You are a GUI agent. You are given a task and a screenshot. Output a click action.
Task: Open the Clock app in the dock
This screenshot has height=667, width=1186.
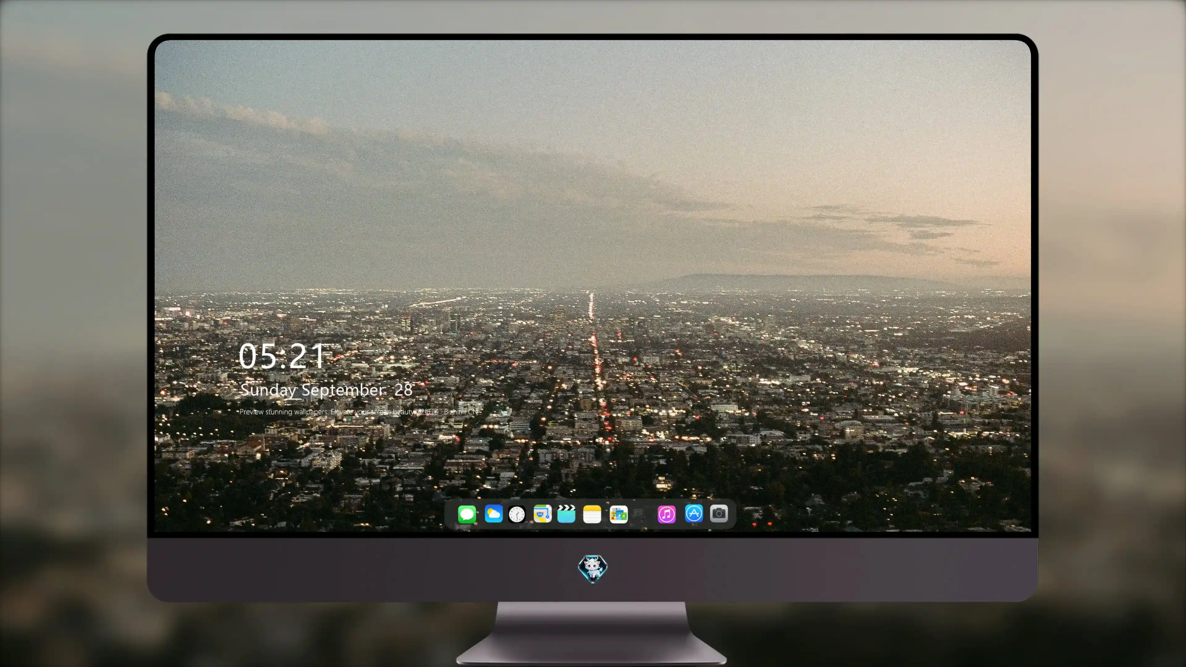click(517, 514)
